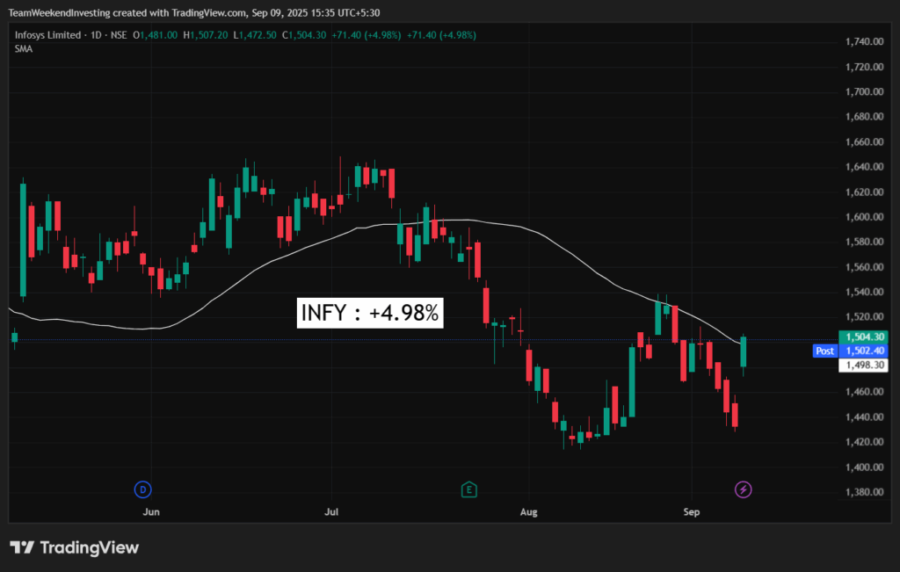Click 1,740.00 on the price axis

[x=865, y=41]
